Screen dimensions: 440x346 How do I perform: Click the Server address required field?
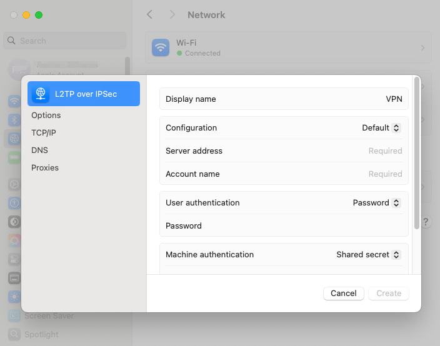pyautogui.click(x=284, y=151)
